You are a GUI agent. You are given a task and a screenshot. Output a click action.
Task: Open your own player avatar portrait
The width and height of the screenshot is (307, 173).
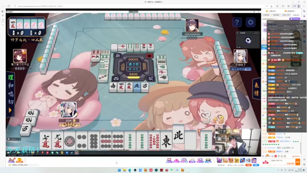pyautogui.click(x=69, y=110)
